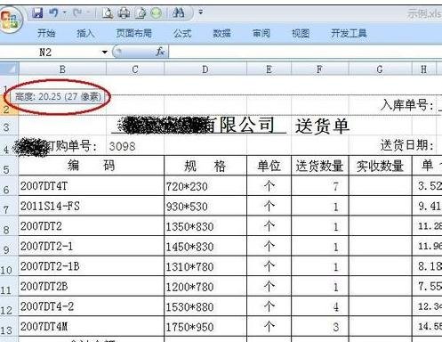
Task: Open the undo history dropdown arrow
Action: pyautogui.click(x=64, y=12)
